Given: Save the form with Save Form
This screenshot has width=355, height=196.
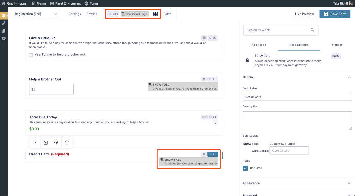Looking at the screenshot, I should click(335, 14).
